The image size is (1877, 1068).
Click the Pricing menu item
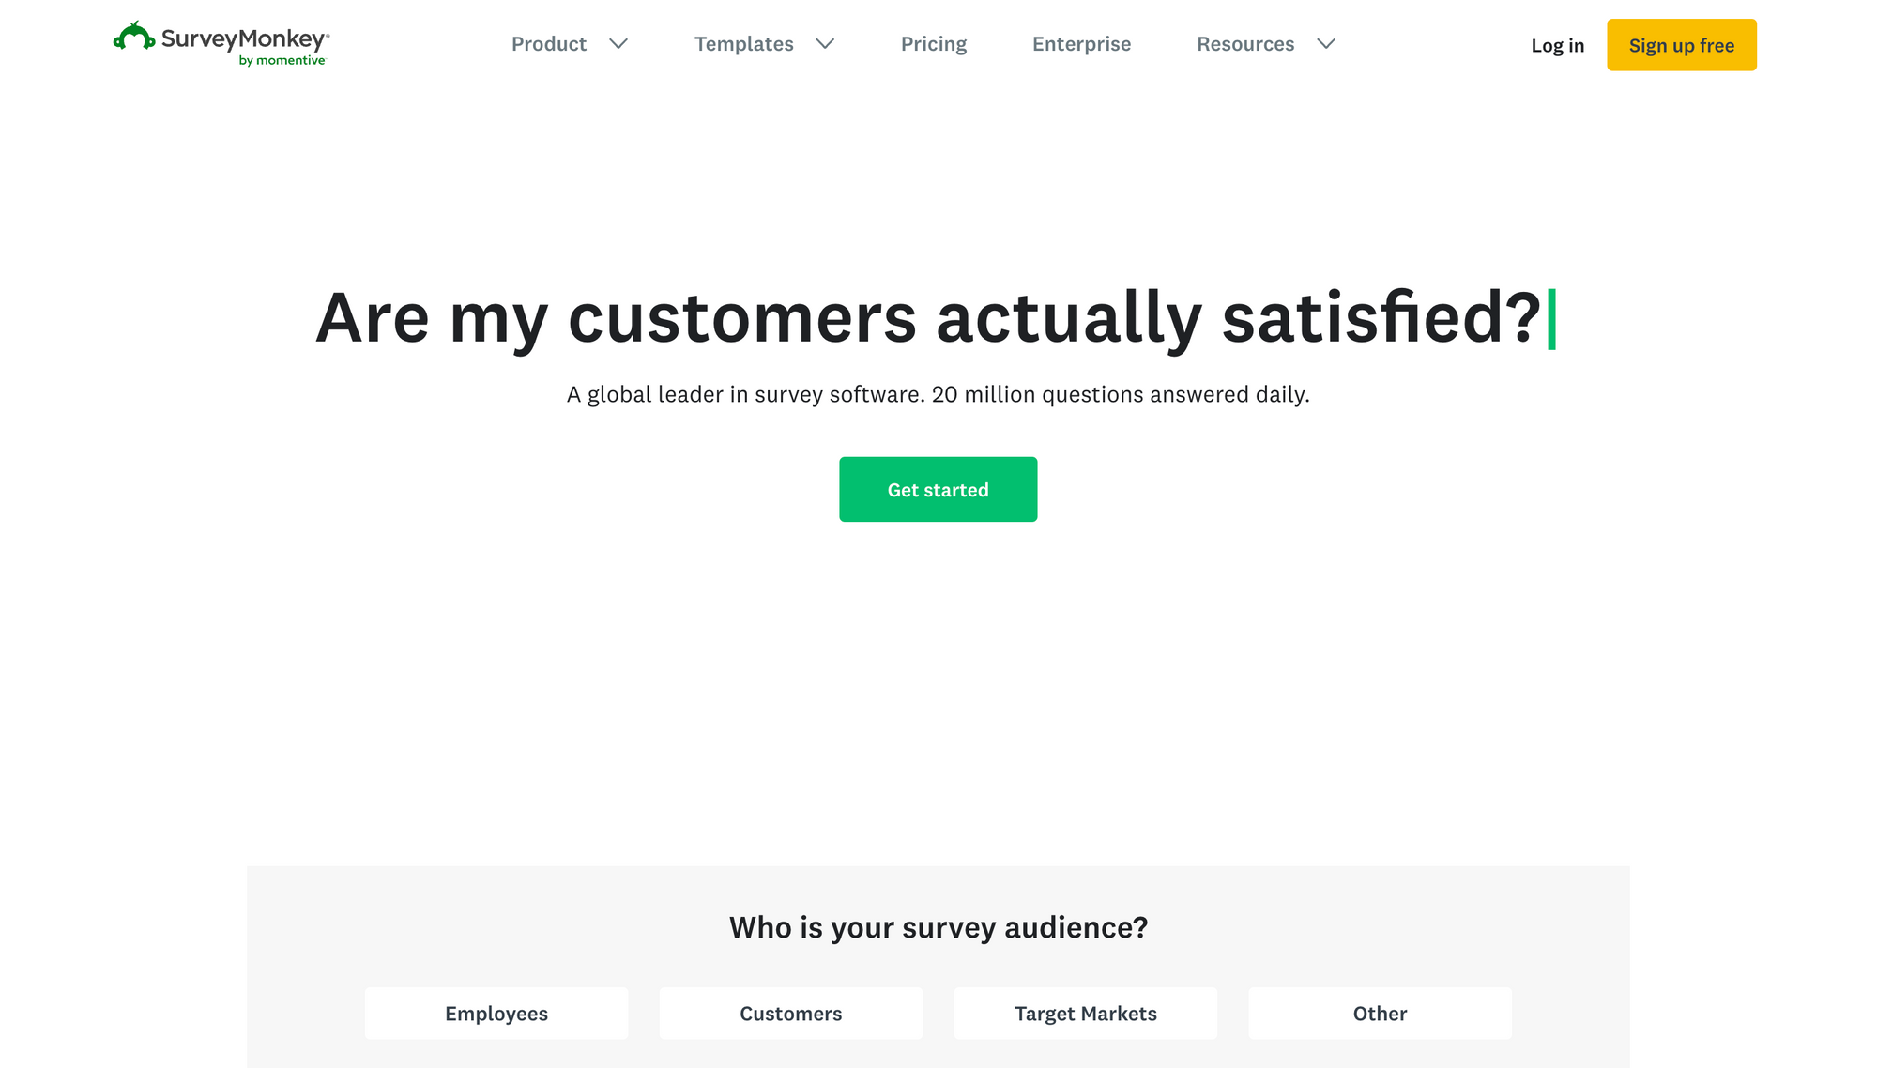[935, 42]
